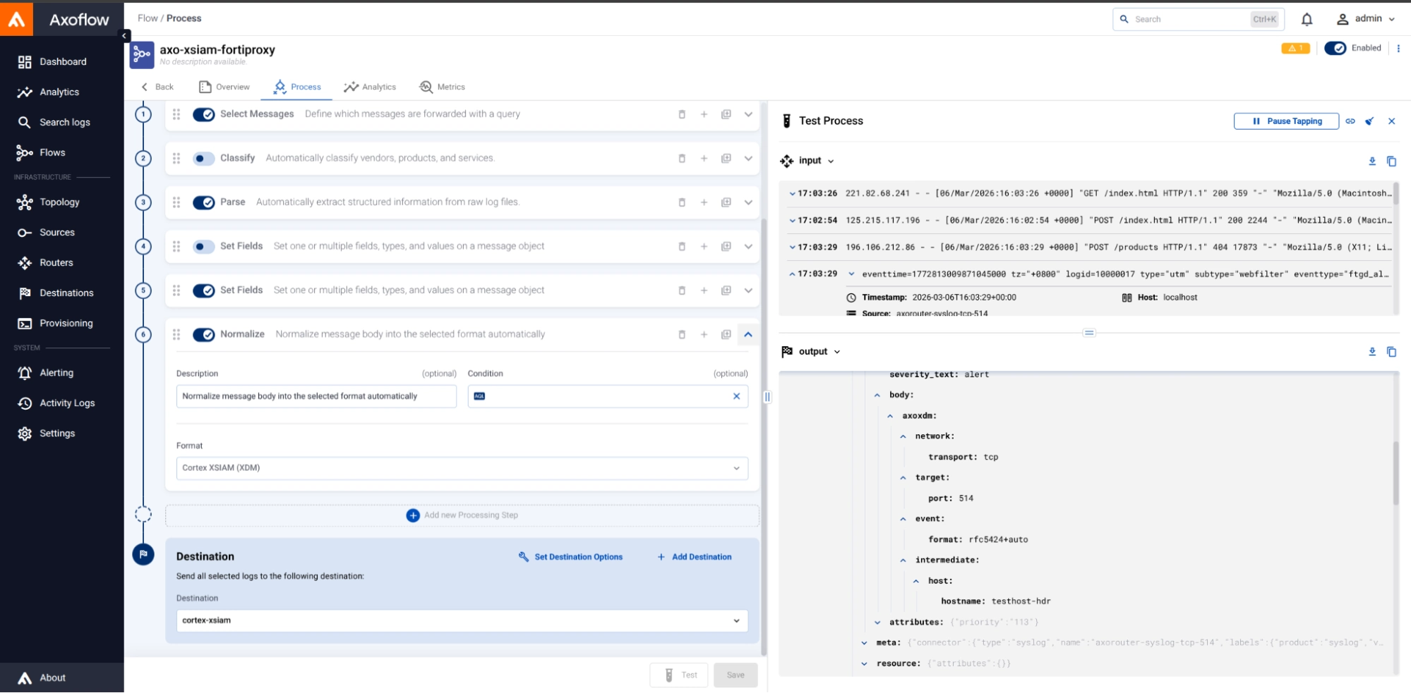The width and height of the screenshot is (1411, 693).
Task: Expand the attributes node in output
Action: click(x=877, y=623)
